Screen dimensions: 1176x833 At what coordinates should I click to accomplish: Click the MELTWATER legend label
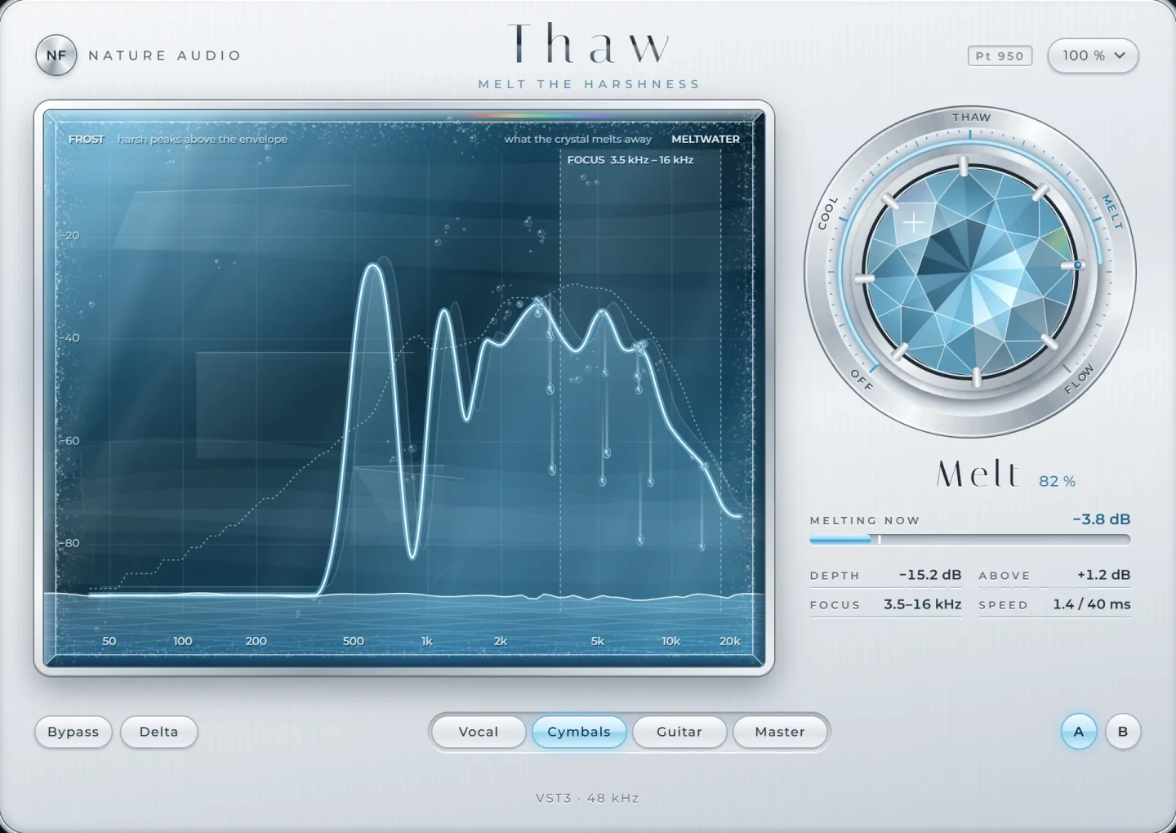coord(706,139)
